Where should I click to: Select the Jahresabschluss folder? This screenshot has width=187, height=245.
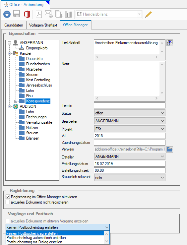click(x=39, y=85)
